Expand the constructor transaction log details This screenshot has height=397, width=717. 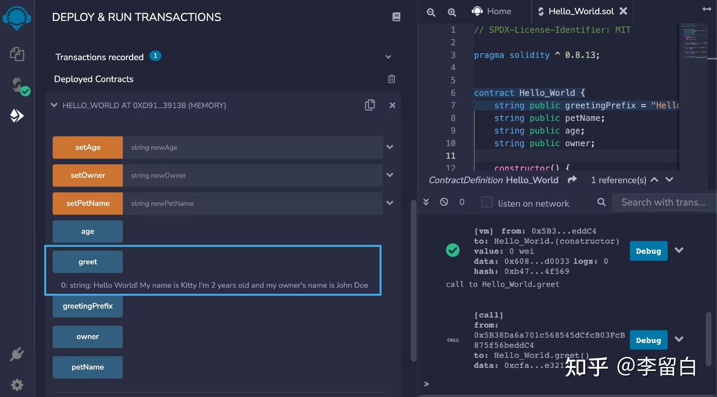pos(679,250)
